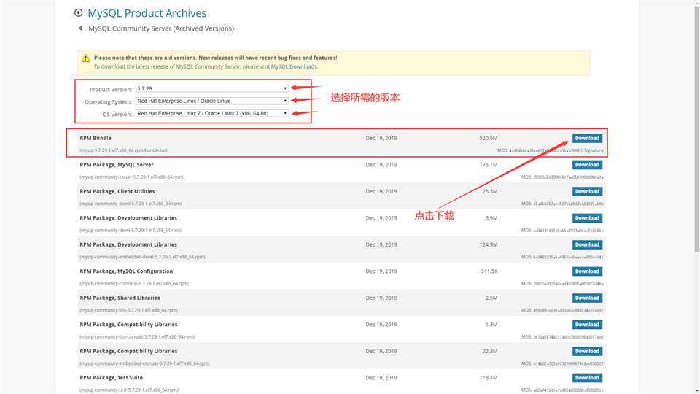
Task: Download RPM Package, MySQL Configuration
Action: pos(587,271)
